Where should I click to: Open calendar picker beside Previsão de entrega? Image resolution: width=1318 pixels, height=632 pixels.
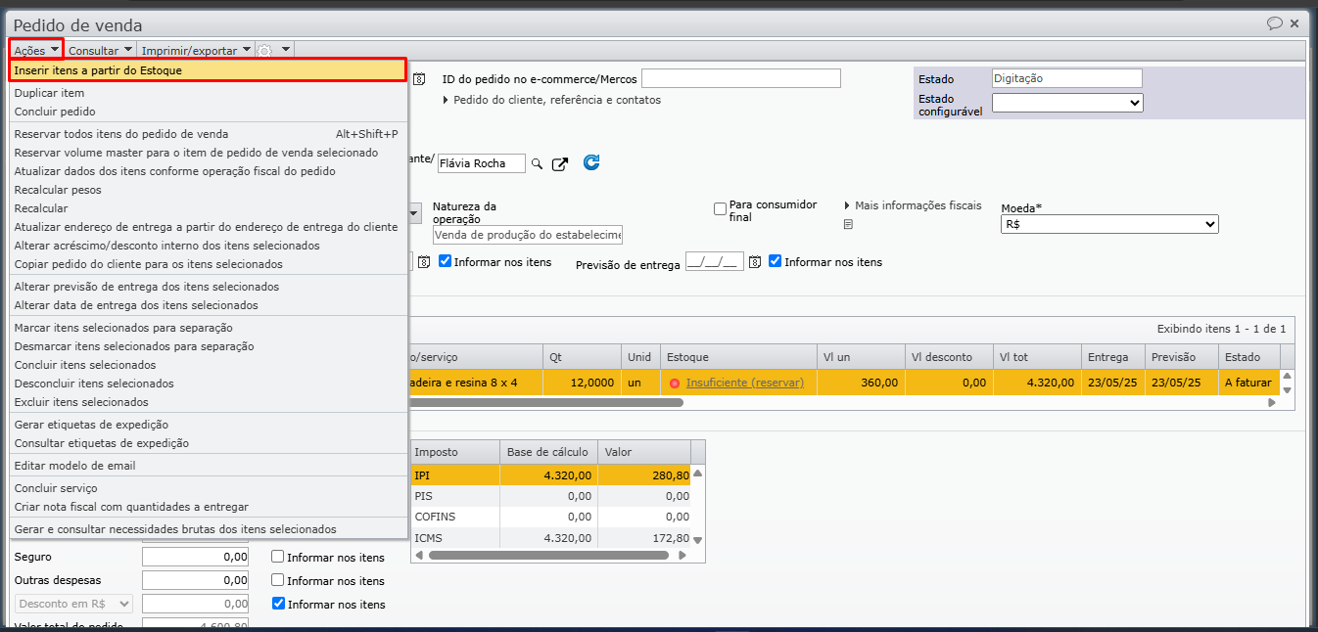coord(755,262)
